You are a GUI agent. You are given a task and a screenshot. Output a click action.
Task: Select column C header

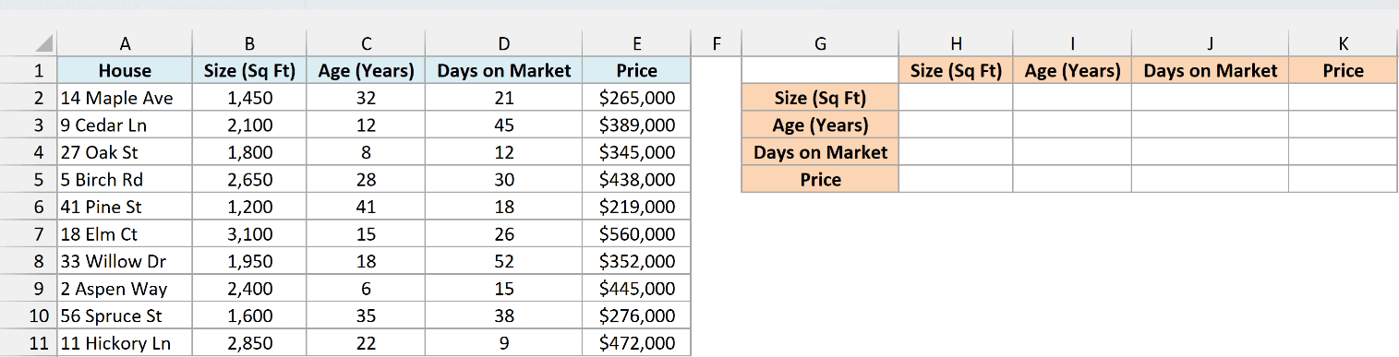click(366, 42)
